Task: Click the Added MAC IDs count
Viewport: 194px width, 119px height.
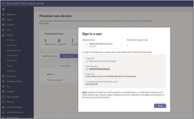Action: coord(45,41)
